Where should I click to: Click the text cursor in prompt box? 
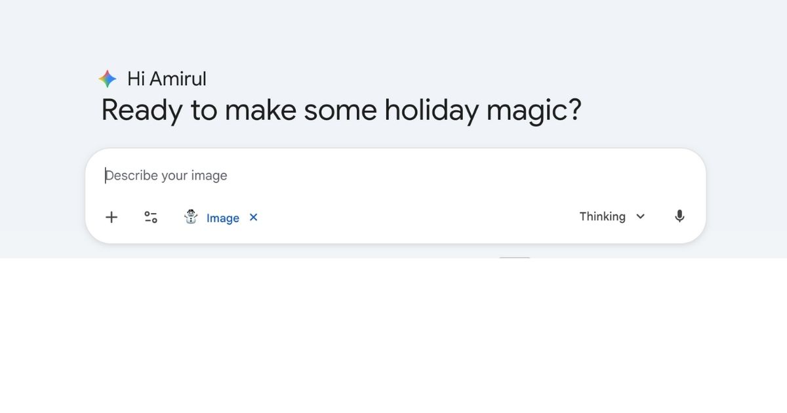pos(106,176)
